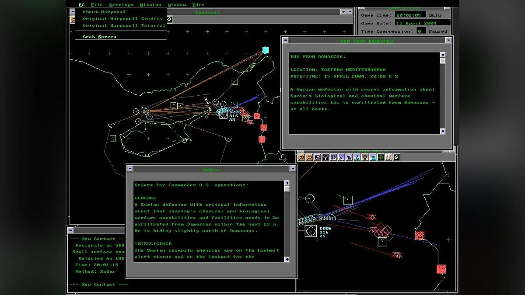Screen dimensions: 525x295
Task: Click down-arrow button on Orders title bar
Action: [293, 169]
